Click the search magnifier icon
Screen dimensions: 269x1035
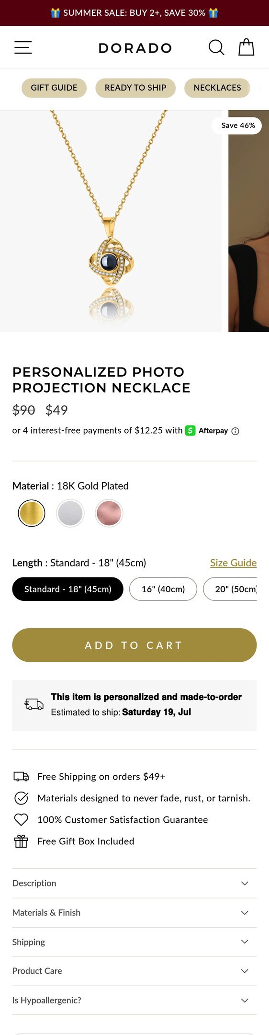click(216, 47)
